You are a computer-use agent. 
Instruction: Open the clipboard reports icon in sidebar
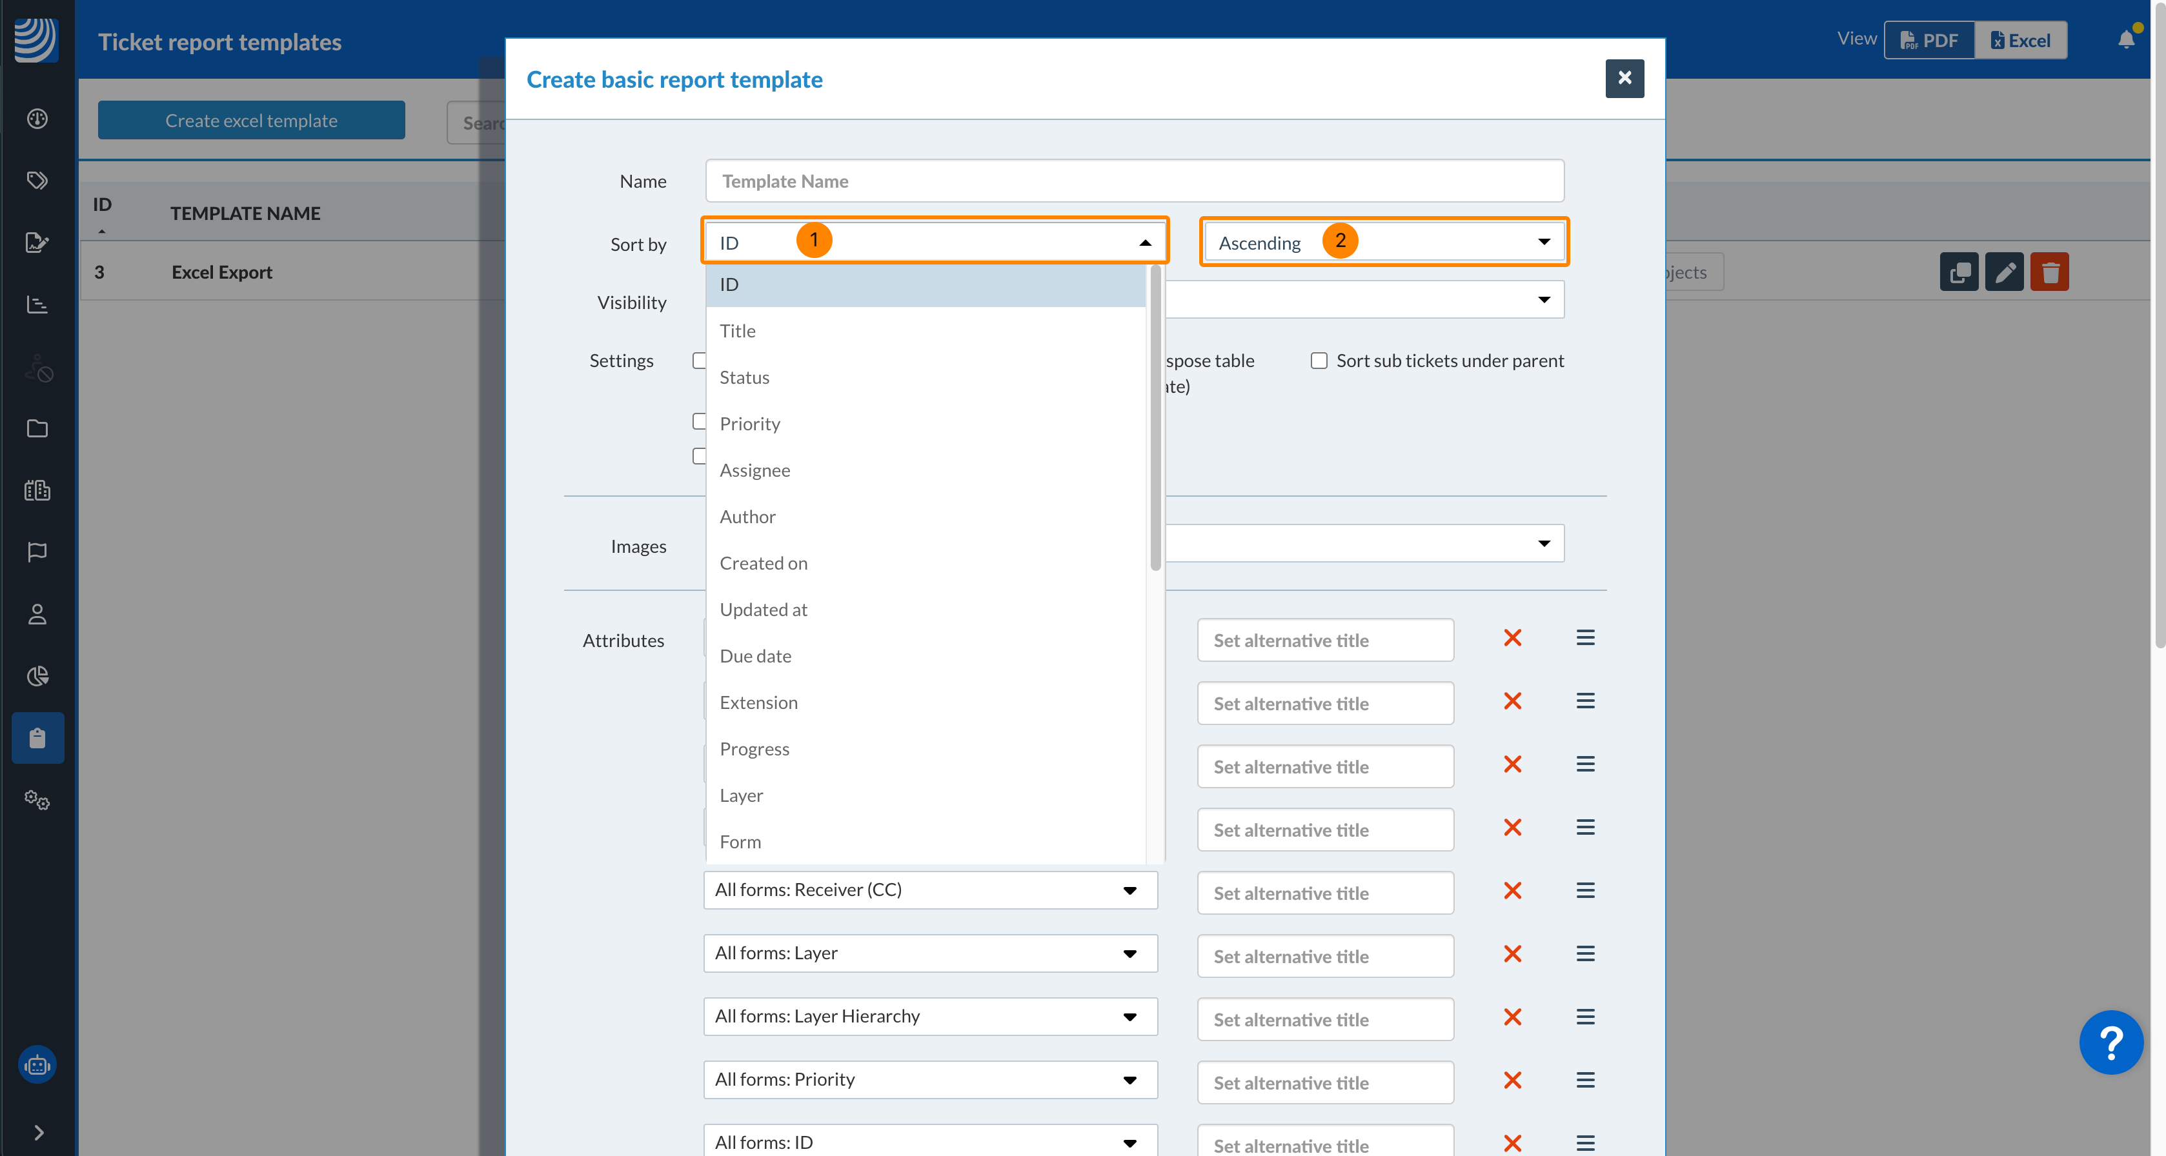[37, 737]
